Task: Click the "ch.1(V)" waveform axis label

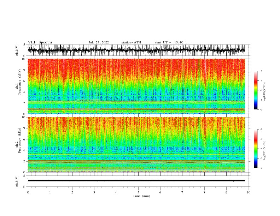Action: [17, 50]
